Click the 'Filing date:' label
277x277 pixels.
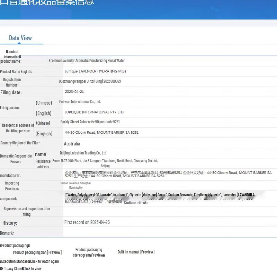tap(11, 92)
